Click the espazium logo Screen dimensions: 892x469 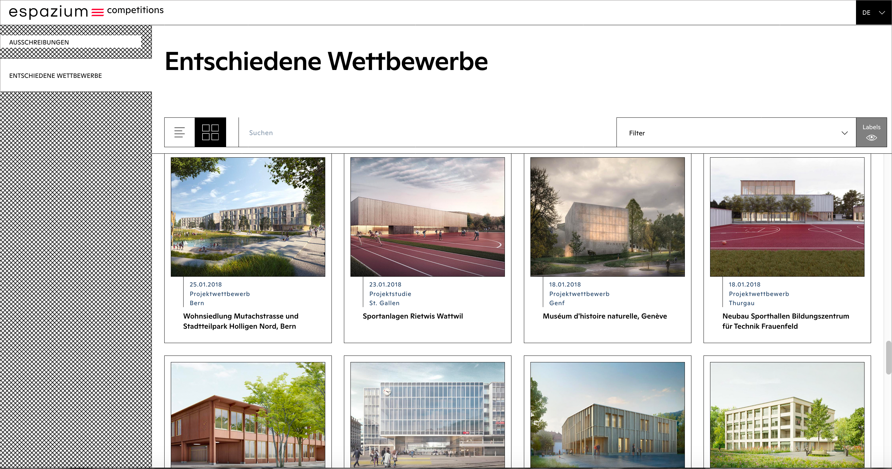(48, 12)
